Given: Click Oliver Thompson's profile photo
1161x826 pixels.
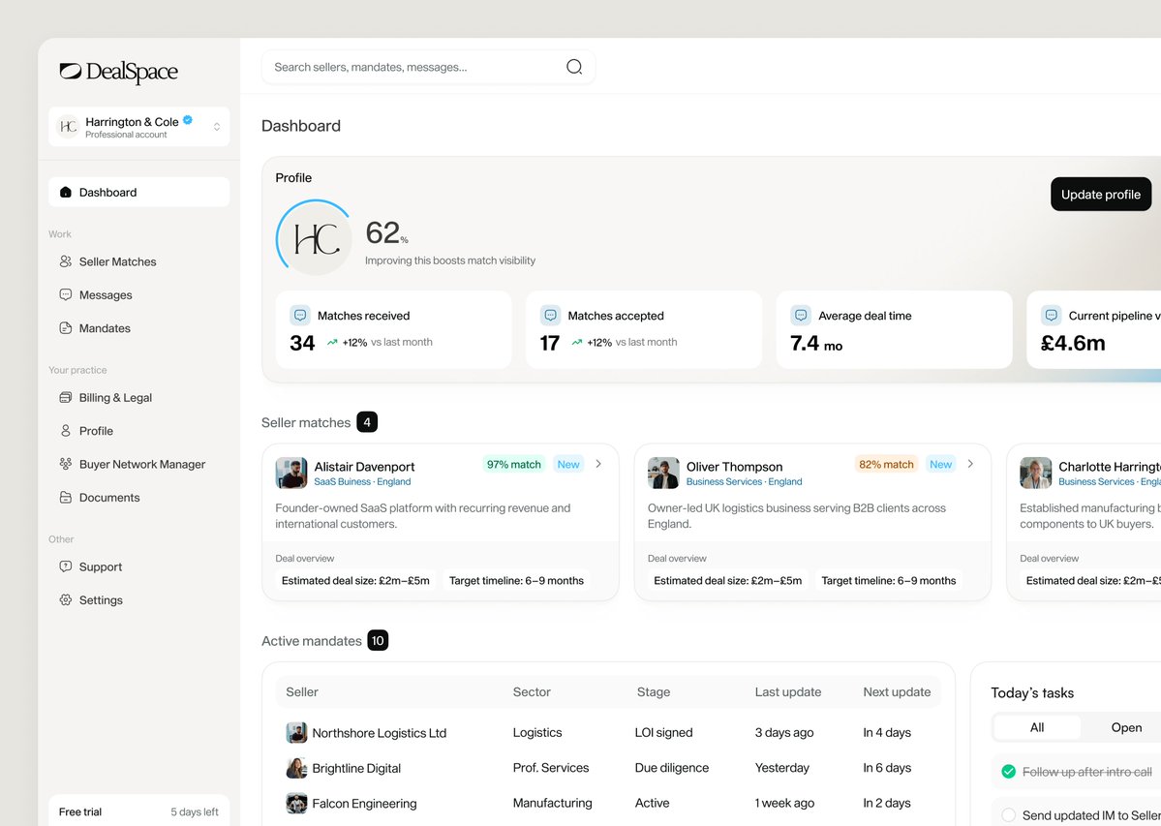Looking at the screenshot, I should [x=663, y=473].
